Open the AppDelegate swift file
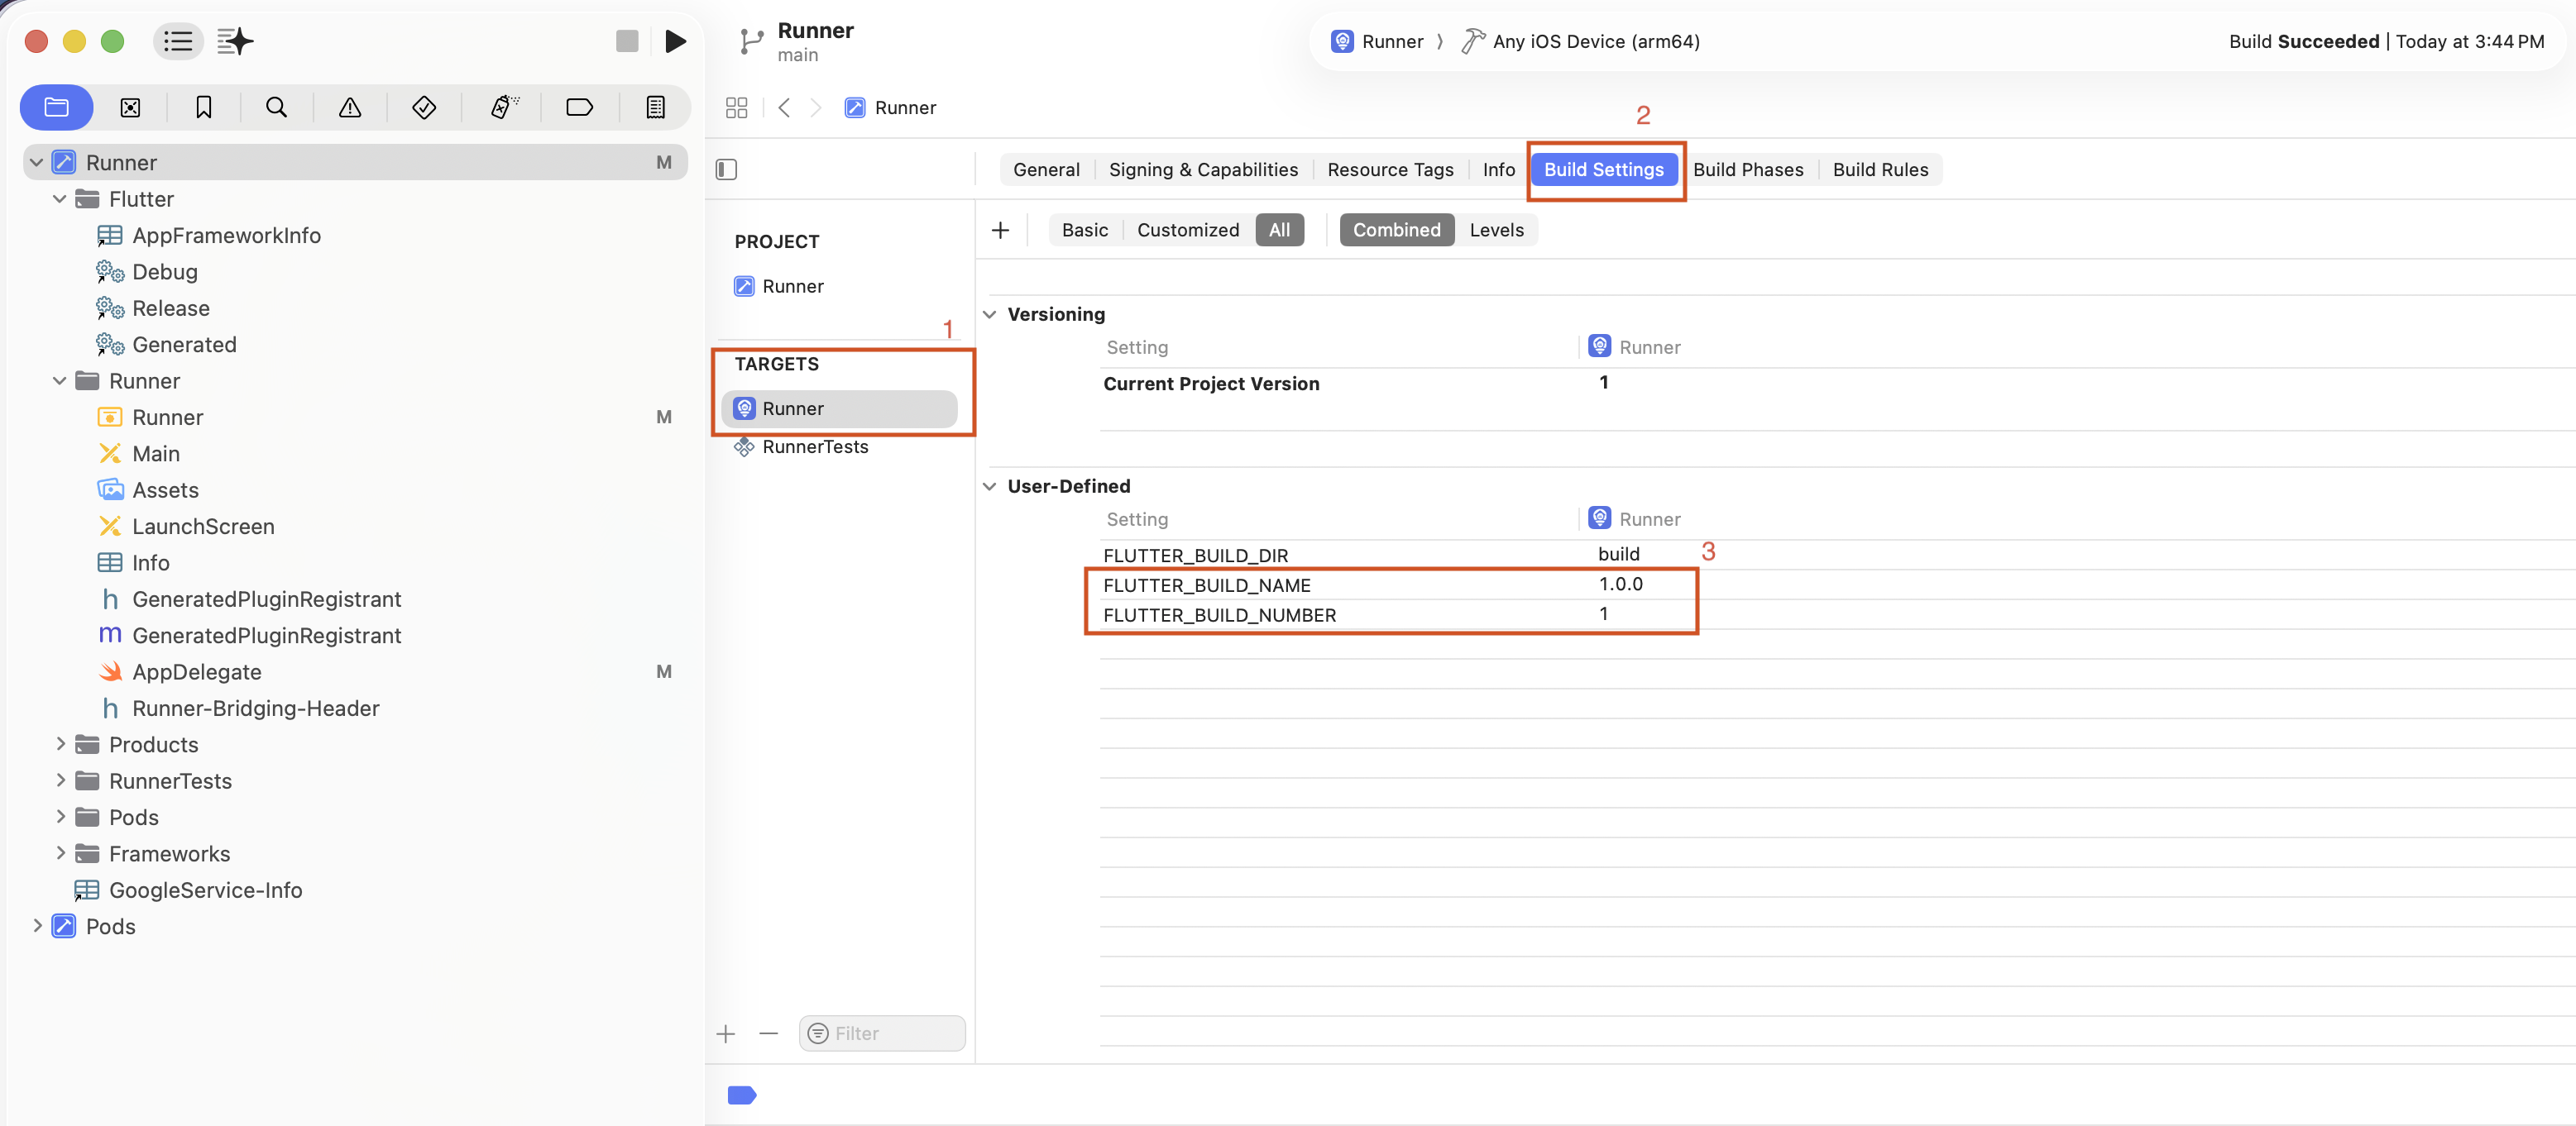The width and height of the screenshot is (2576, 1126). pos(196,672)
